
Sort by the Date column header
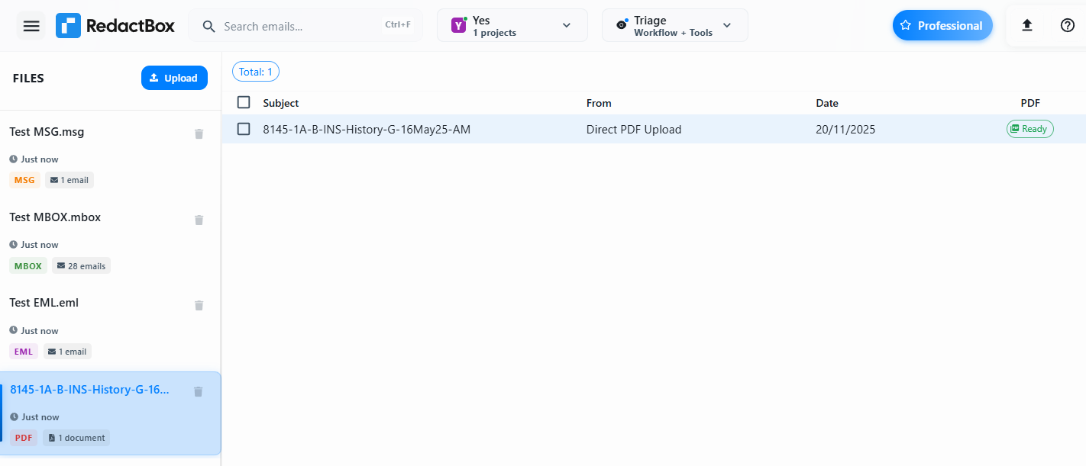826,103
